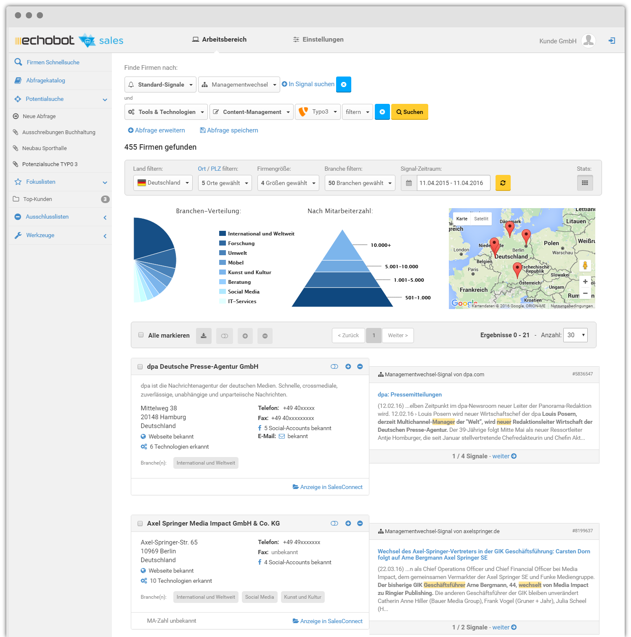Add dpa Deutsche Presse-Agentur to list (plus icon)
The height and width of the screenshot is (637, 631).
pyautogui.click(x=348, y=367)
